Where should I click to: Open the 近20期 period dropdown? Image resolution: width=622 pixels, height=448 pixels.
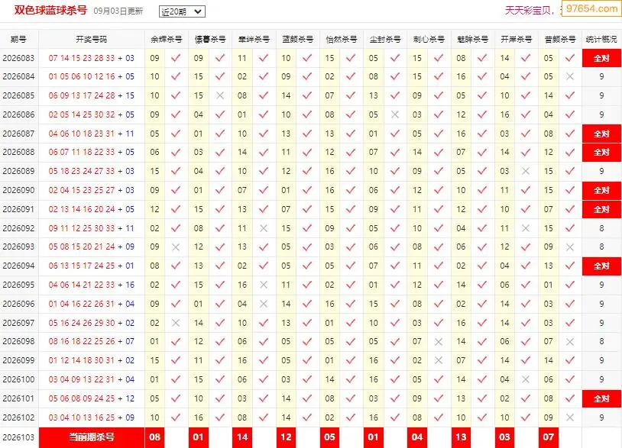182,11
